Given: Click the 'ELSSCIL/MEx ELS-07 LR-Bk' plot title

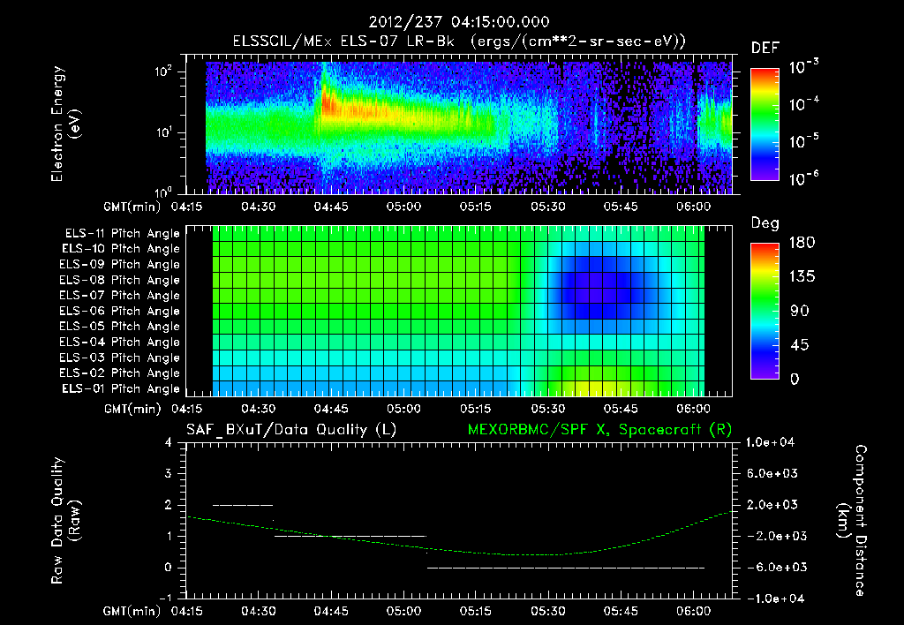Looking at the screenshot, I should tap(343, 41).
